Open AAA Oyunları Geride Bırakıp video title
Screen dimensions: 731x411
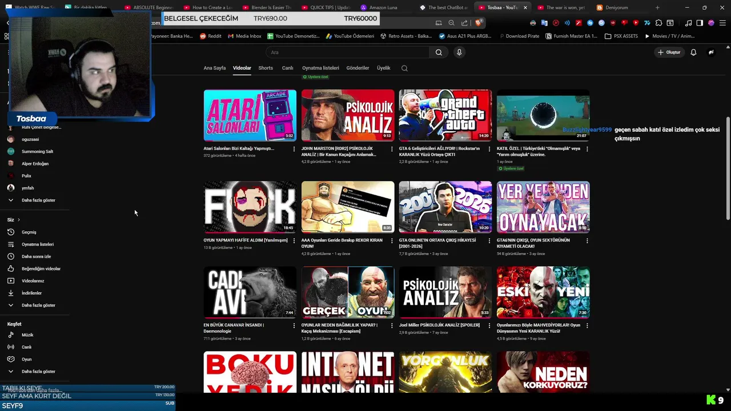pos(342,243)
